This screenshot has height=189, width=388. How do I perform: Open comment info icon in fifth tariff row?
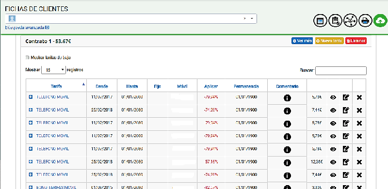click(x=287, y=150)
